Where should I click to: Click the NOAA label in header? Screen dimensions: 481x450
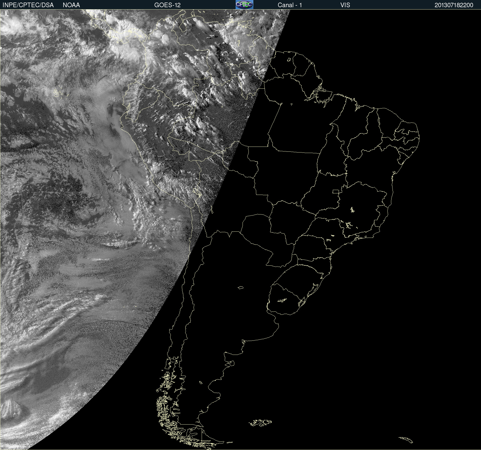coord(71,5)
